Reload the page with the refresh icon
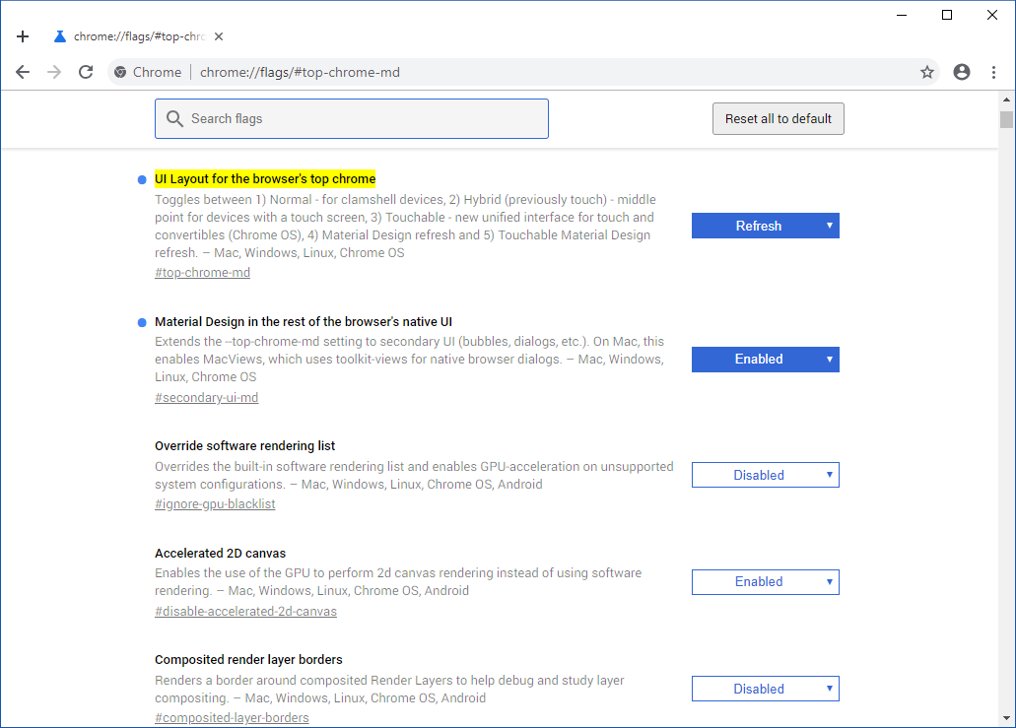The image size is (1016, 728). click(86, 72)
